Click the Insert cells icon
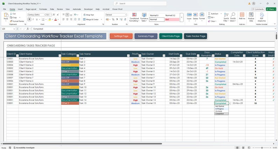 pos(189,15)
